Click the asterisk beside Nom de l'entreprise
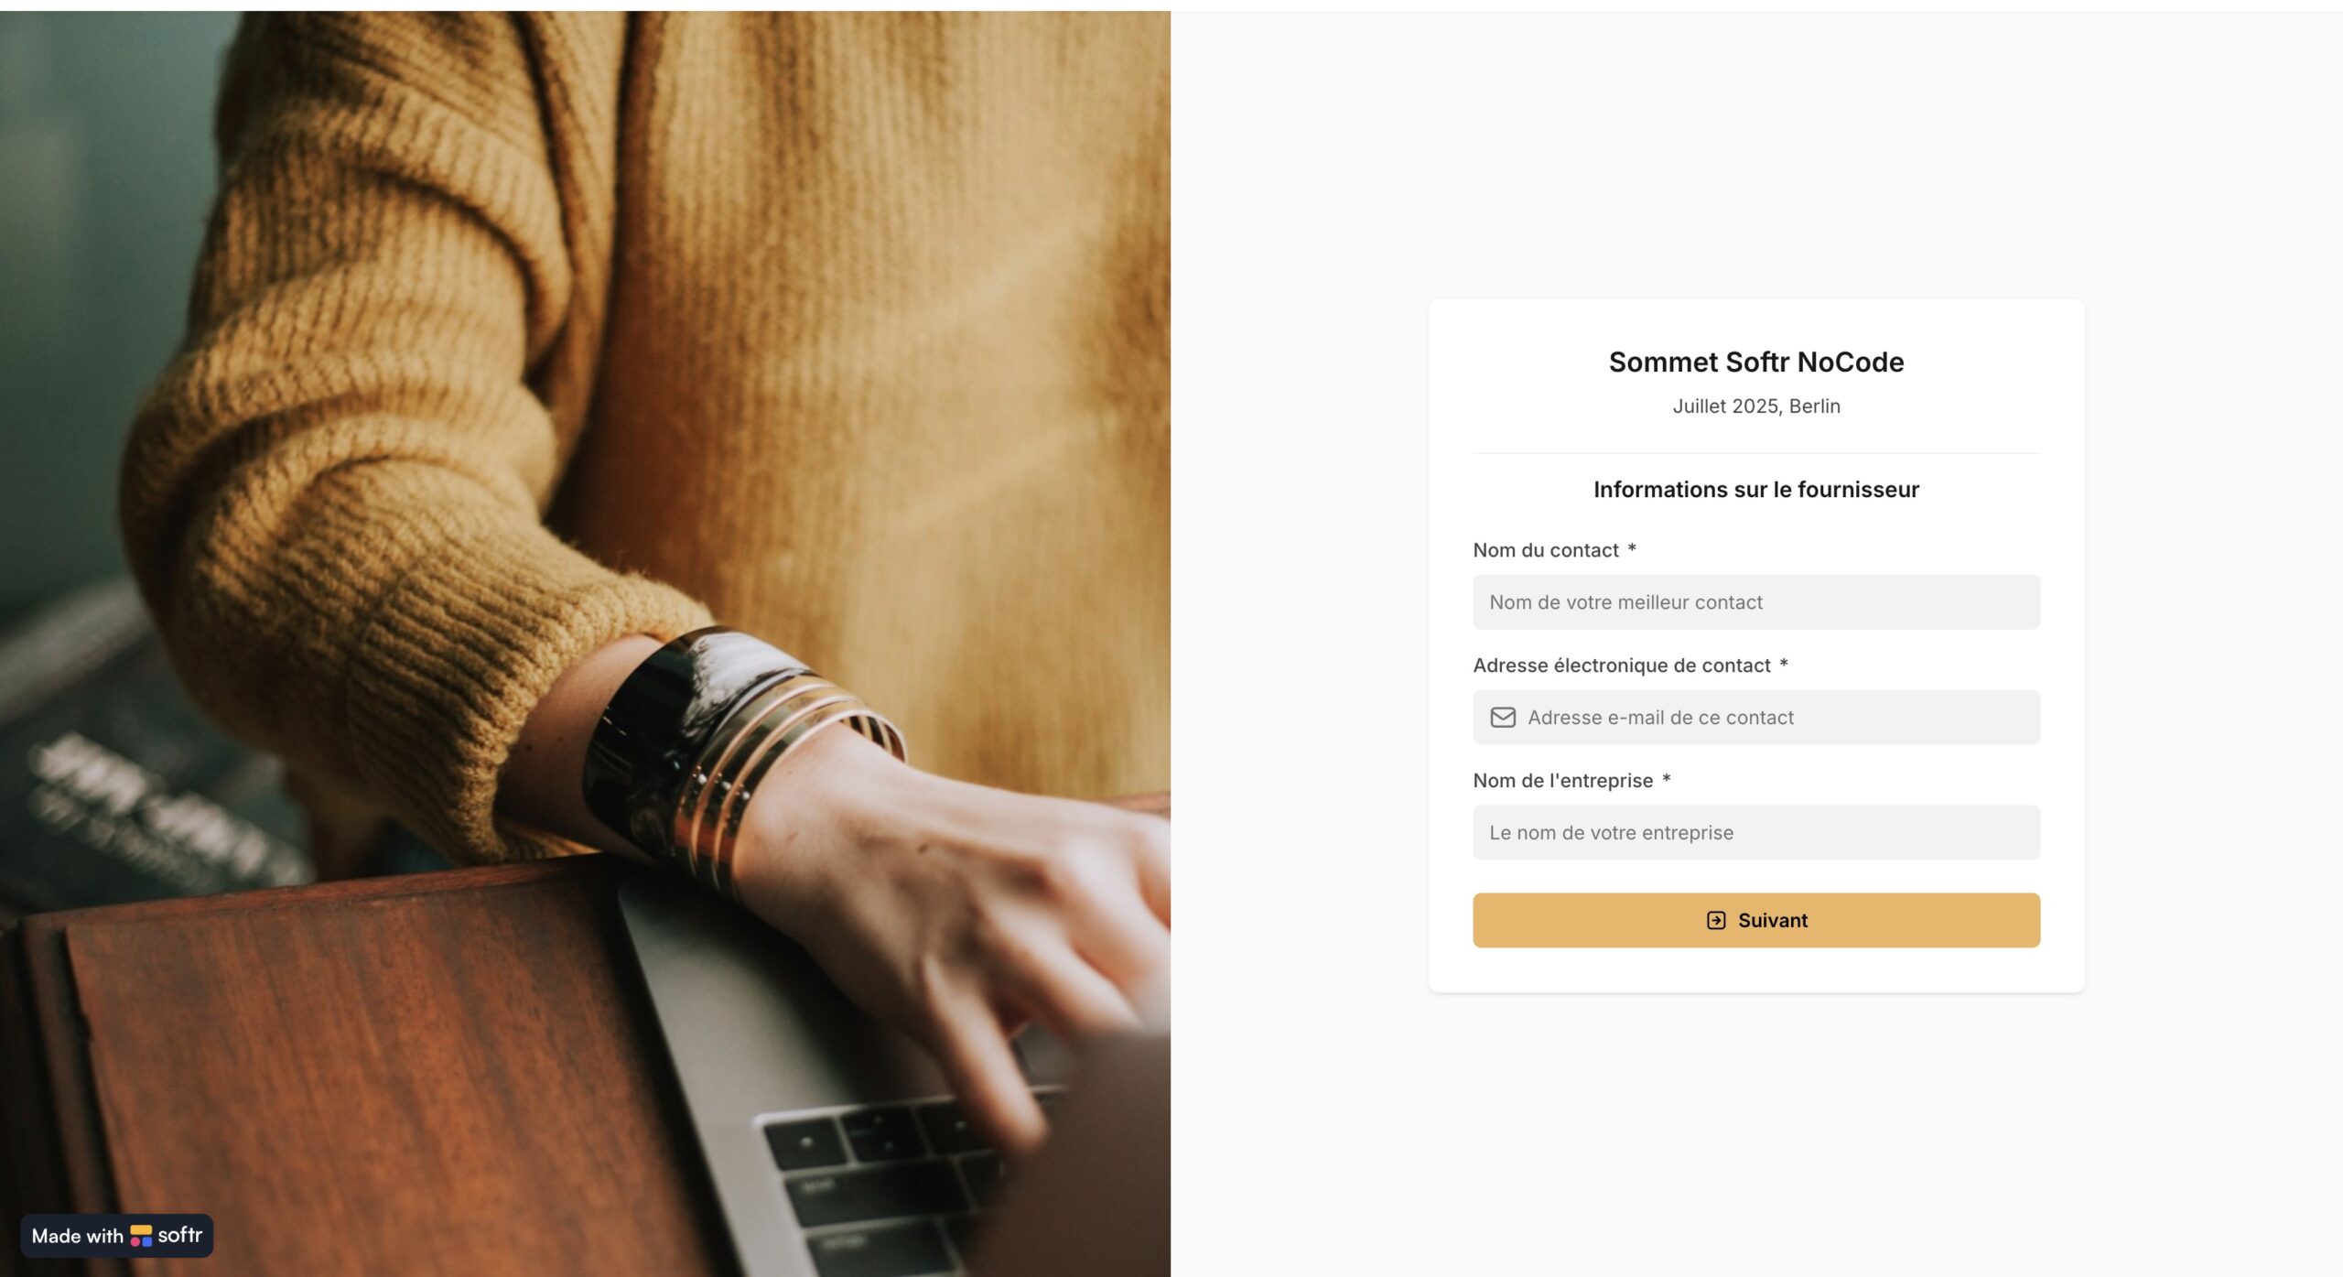 click(x=1667, y=779)
